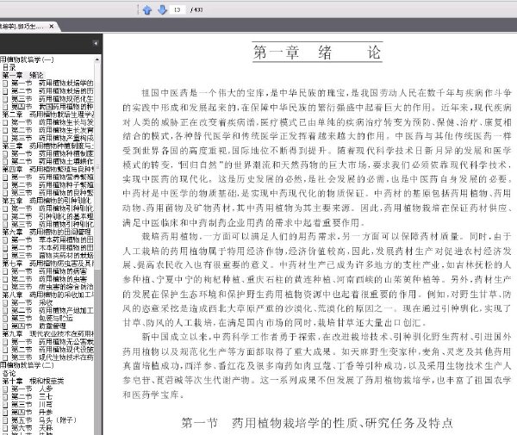The width and height of the screenshot is (517, 435).
Task: Click page icon beside 第三节 菌物类药材的栽培
Action: click(x=5, y=256)
